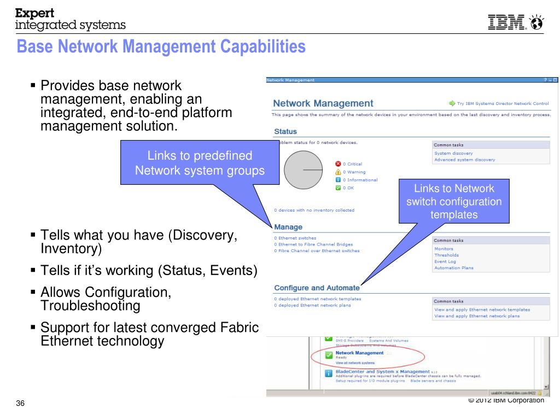The height and width of the screenshot is (420, 560).
Task: Click the yellow Warning triangle icon
Action: click(x=338, y=172)
